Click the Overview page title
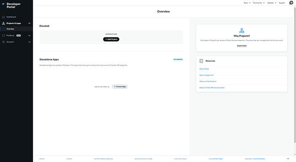The image size is (296, 162). 163,12
